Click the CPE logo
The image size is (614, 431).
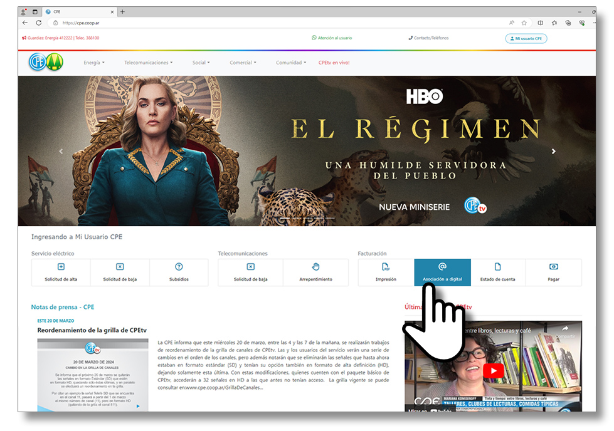click(x=46, y=62)
